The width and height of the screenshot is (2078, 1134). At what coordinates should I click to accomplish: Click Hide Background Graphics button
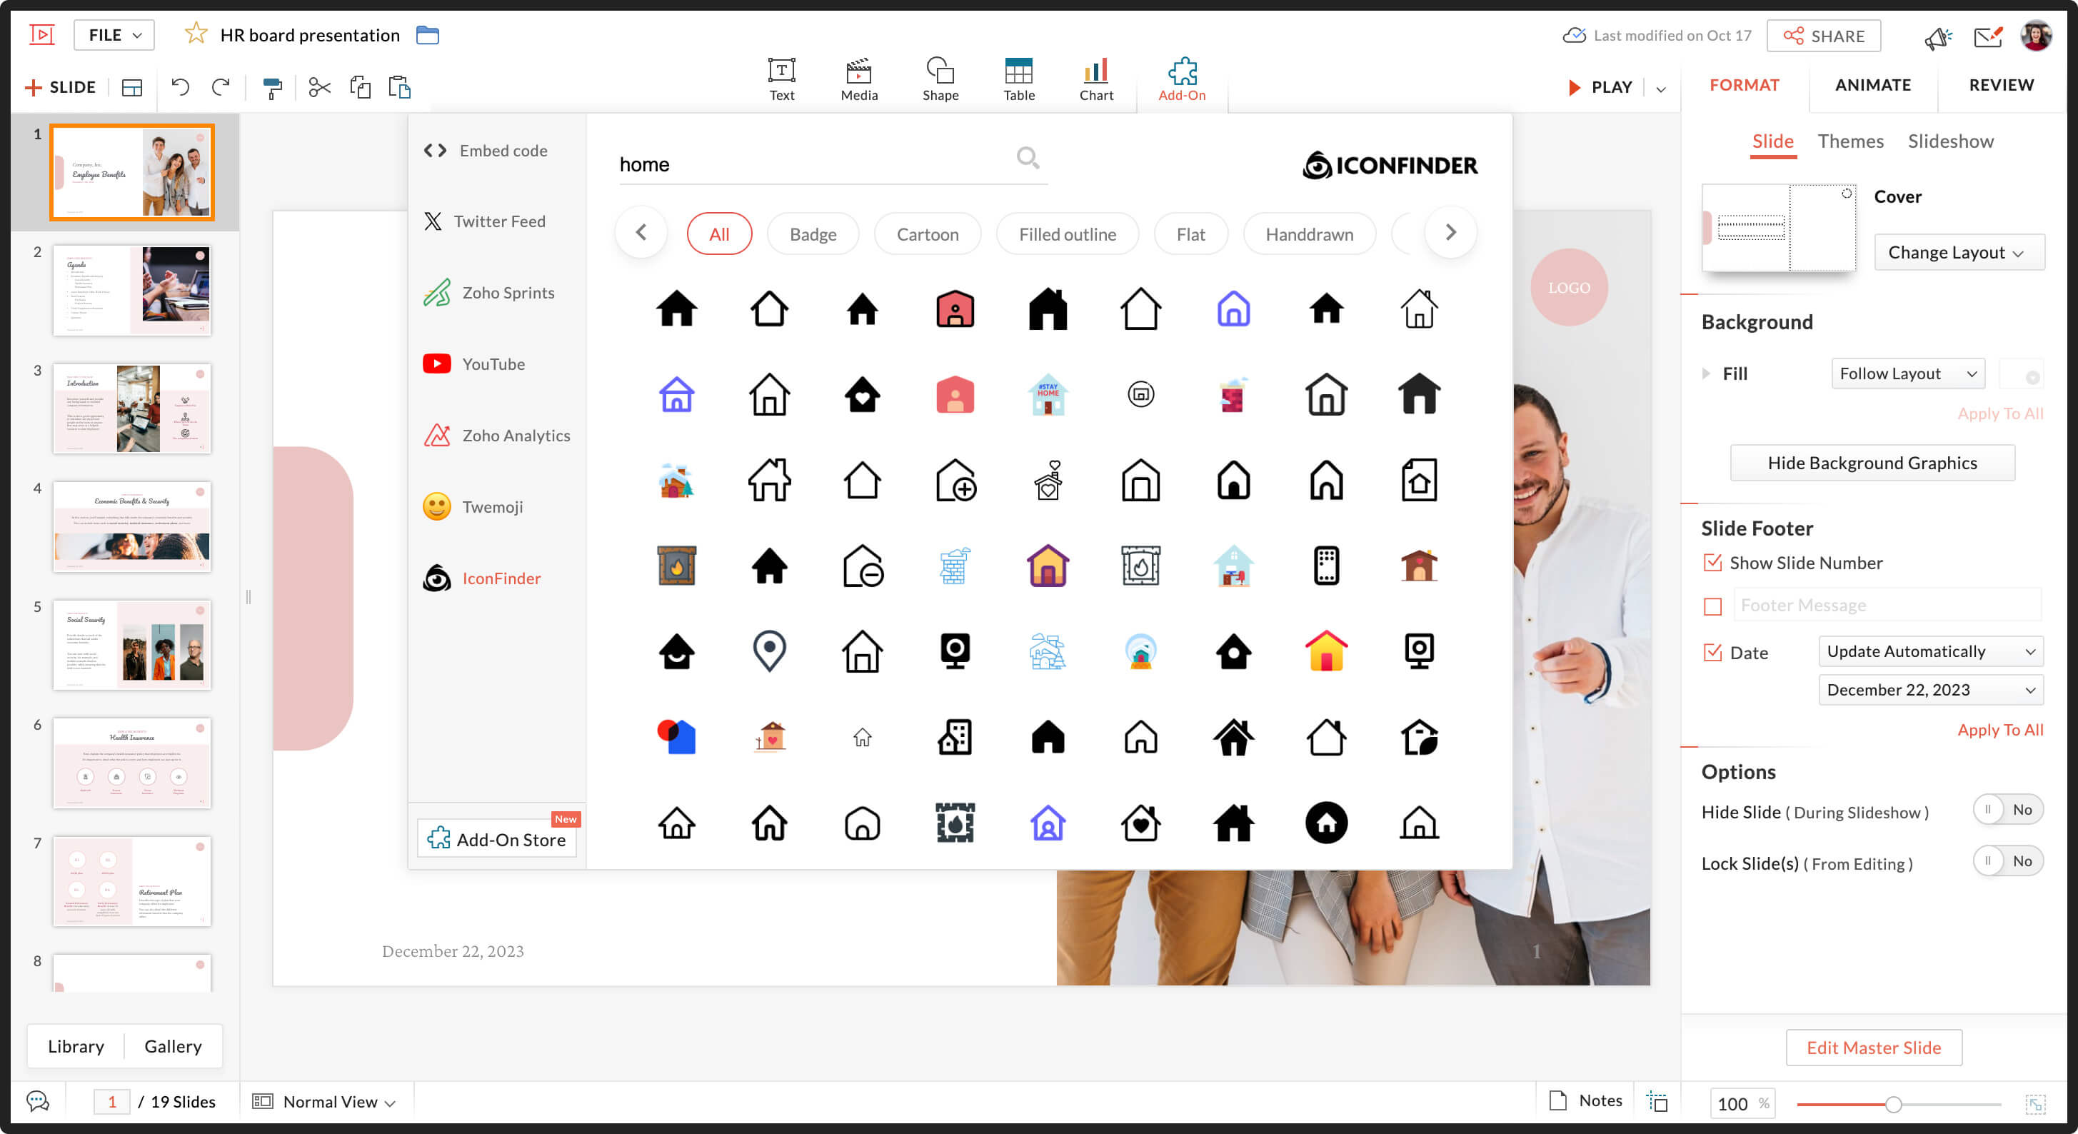(x=1872, y=463)
